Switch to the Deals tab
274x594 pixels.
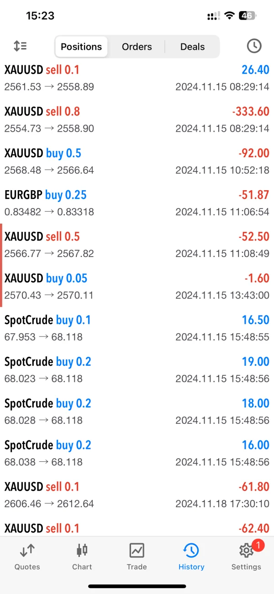tap(192, 47)
